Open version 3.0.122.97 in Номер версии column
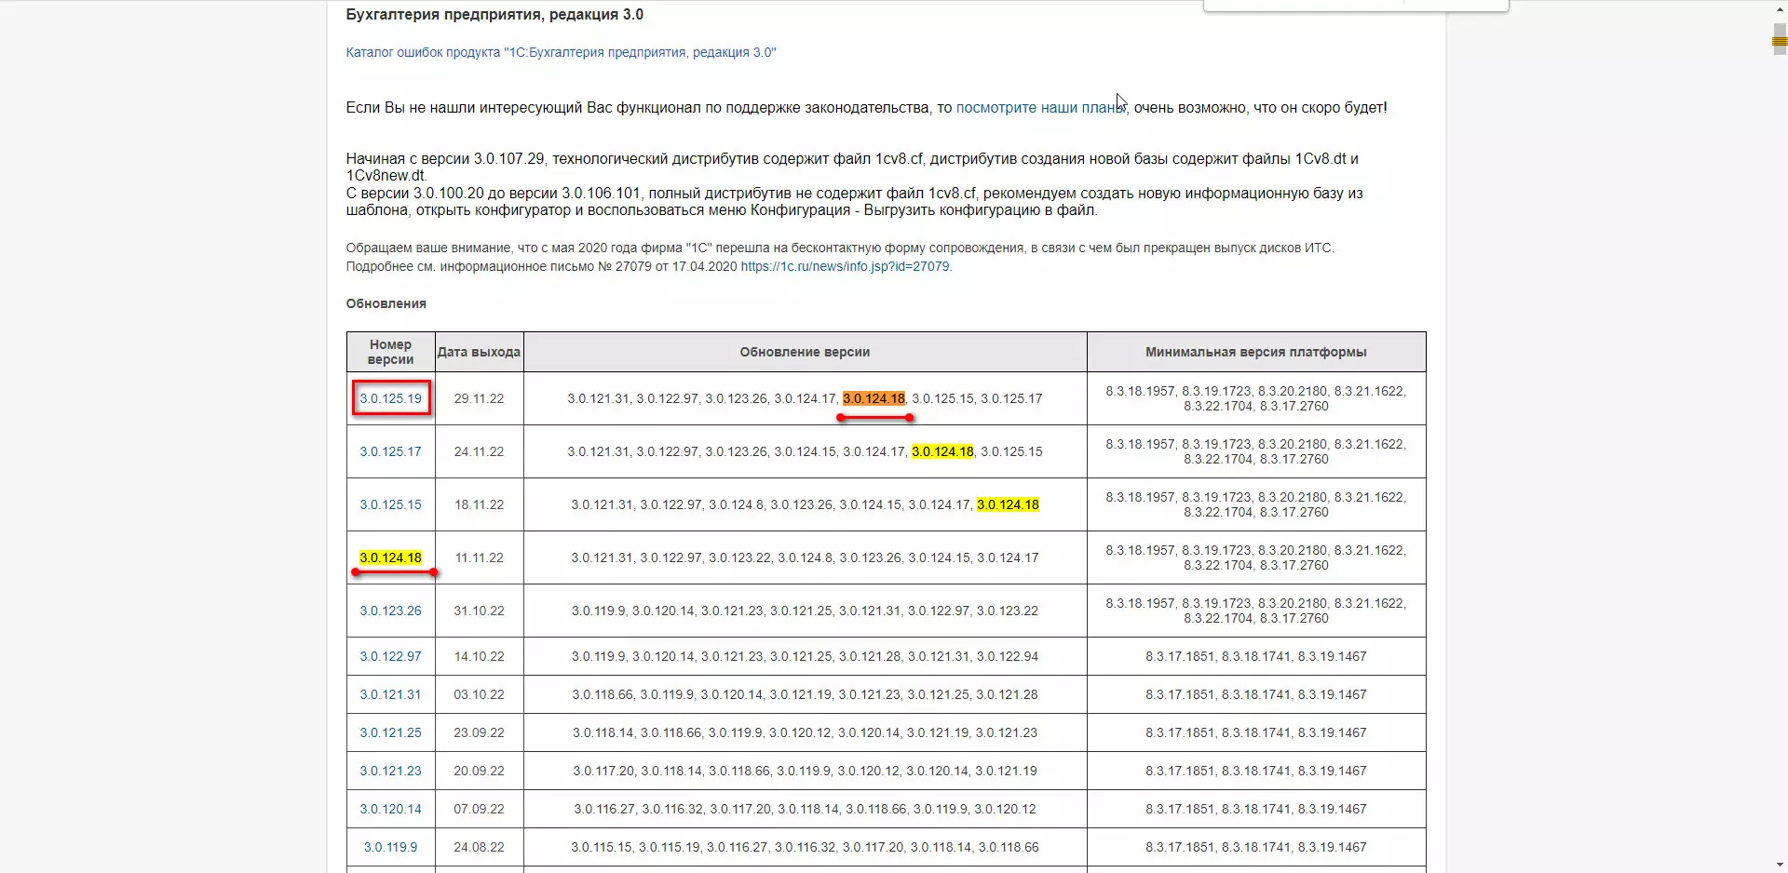The height and width of the screenshot is (873, 1788). coord(390,656)
